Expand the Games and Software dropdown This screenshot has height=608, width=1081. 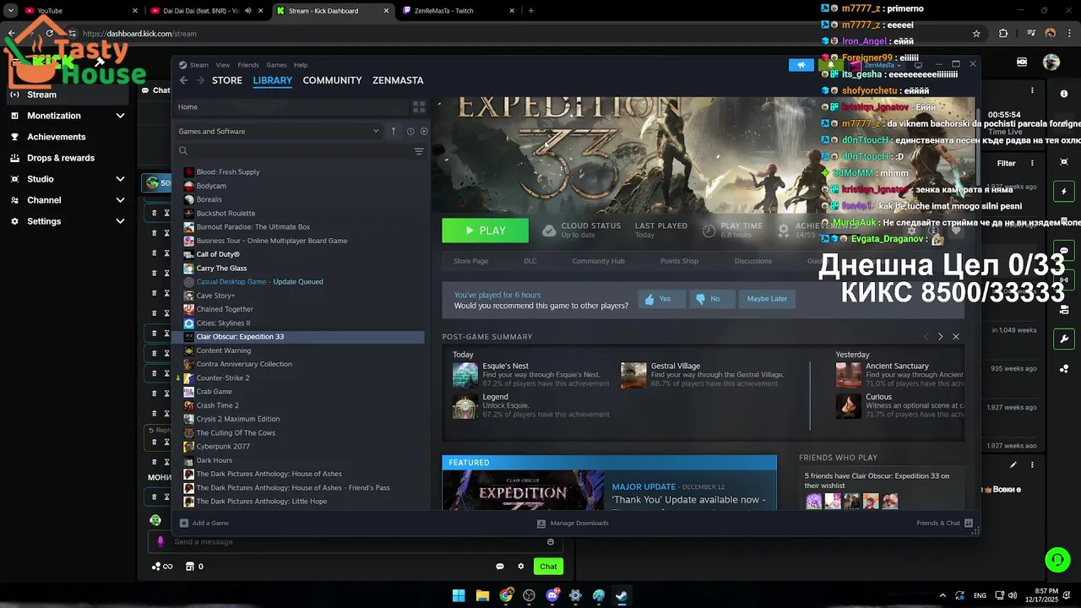[279, 131]
